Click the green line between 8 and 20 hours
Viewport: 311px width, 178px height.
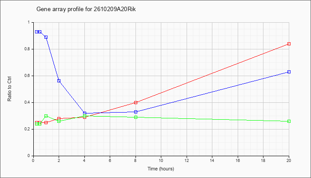point(212,119)
